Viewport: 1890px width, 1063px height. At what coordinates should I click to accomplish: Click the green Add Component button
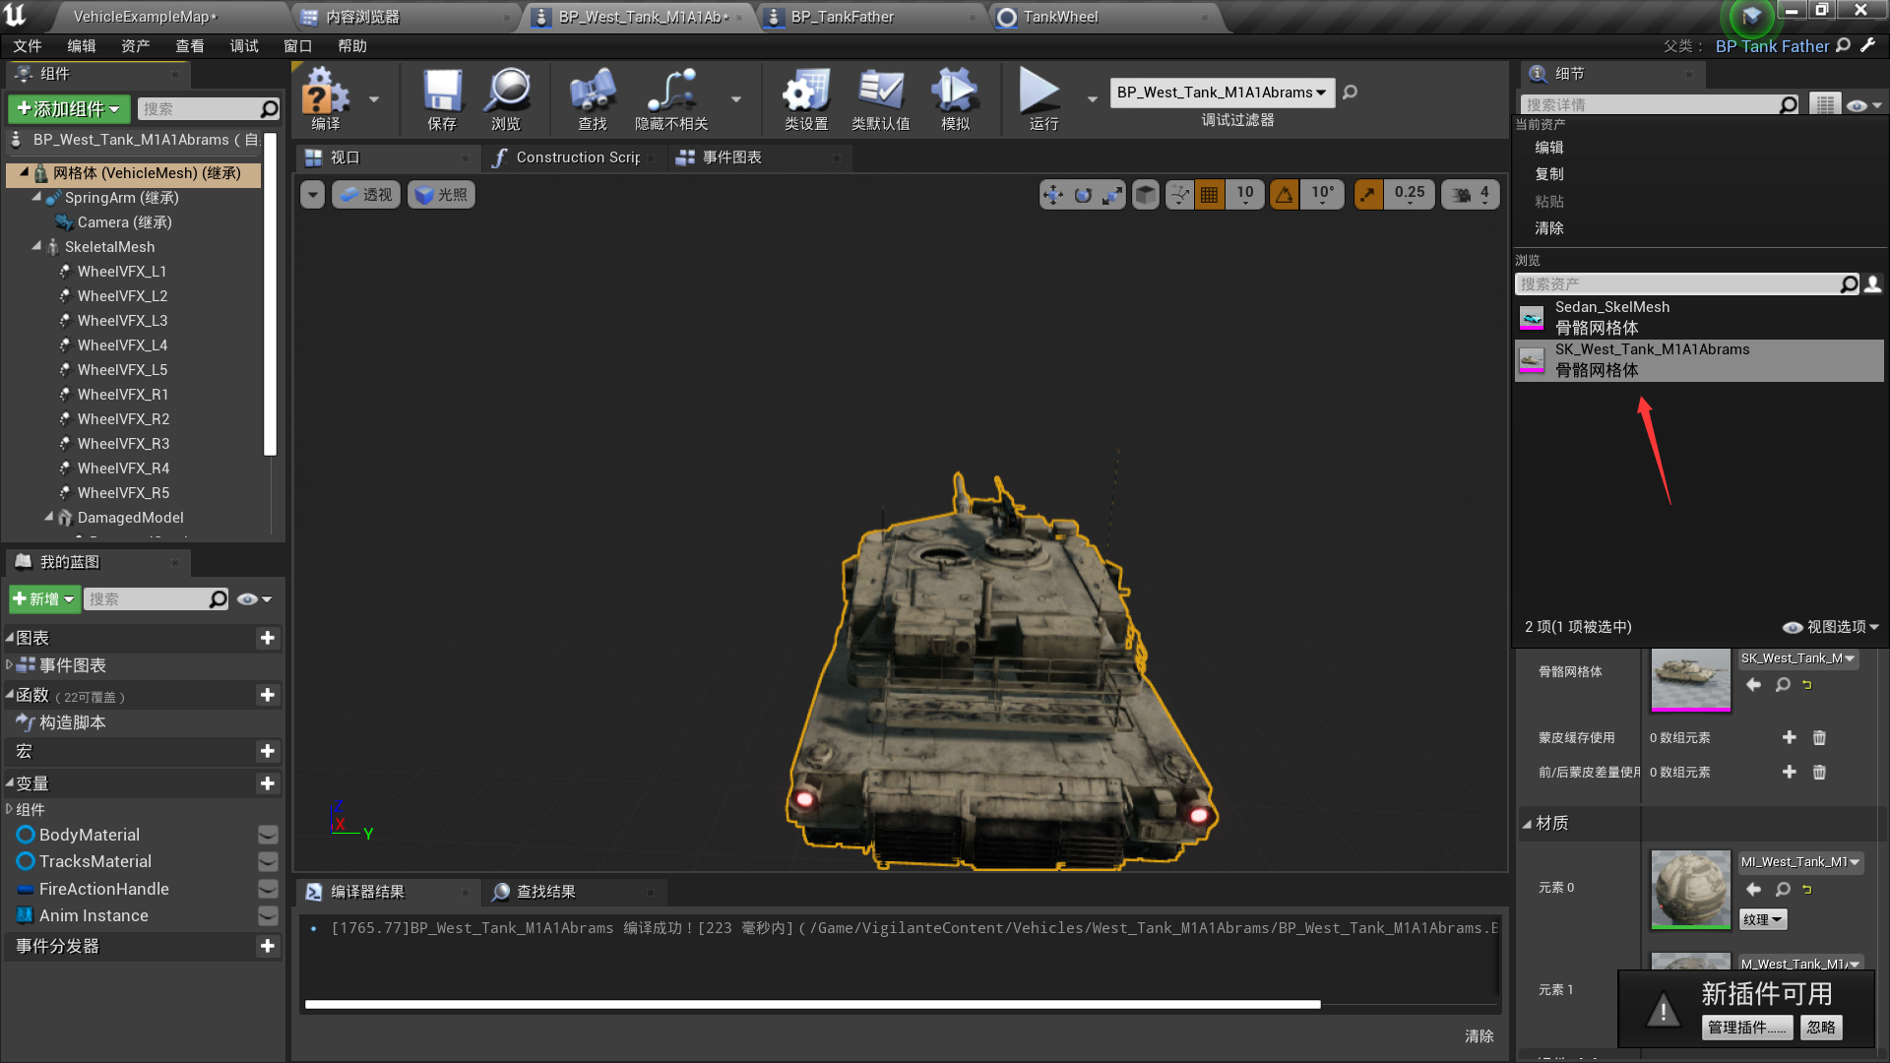pyautogui.click(x=67, y=108)
